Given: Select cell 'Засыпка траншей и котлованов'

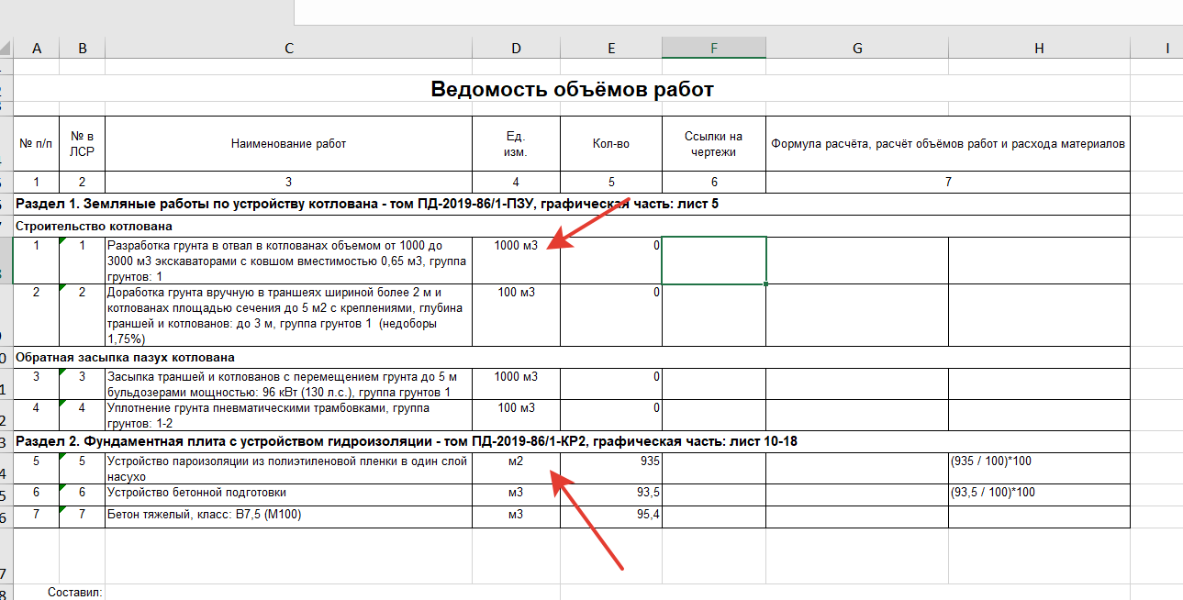Looking at the screenshot, I should (289, 384).
